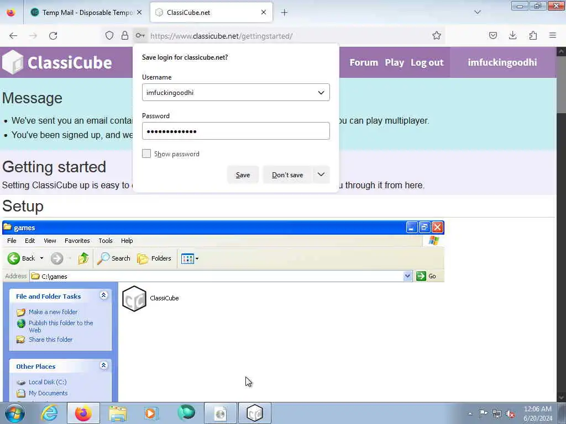The width and height of the screenshot is (566, 424).
Task: Open tracking protection shield icon
Action: pyautogui.click(x=109, y=35)
